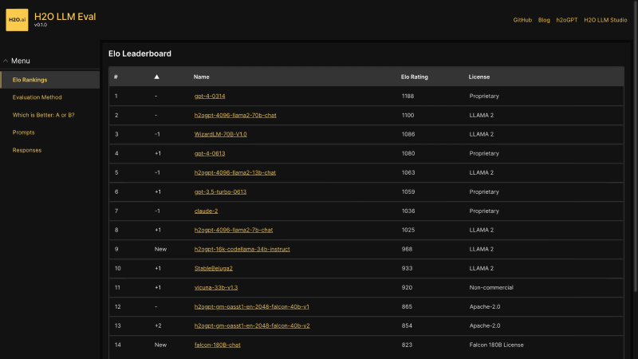Click the H2O.ai logo icon

[x=17, y=20]
